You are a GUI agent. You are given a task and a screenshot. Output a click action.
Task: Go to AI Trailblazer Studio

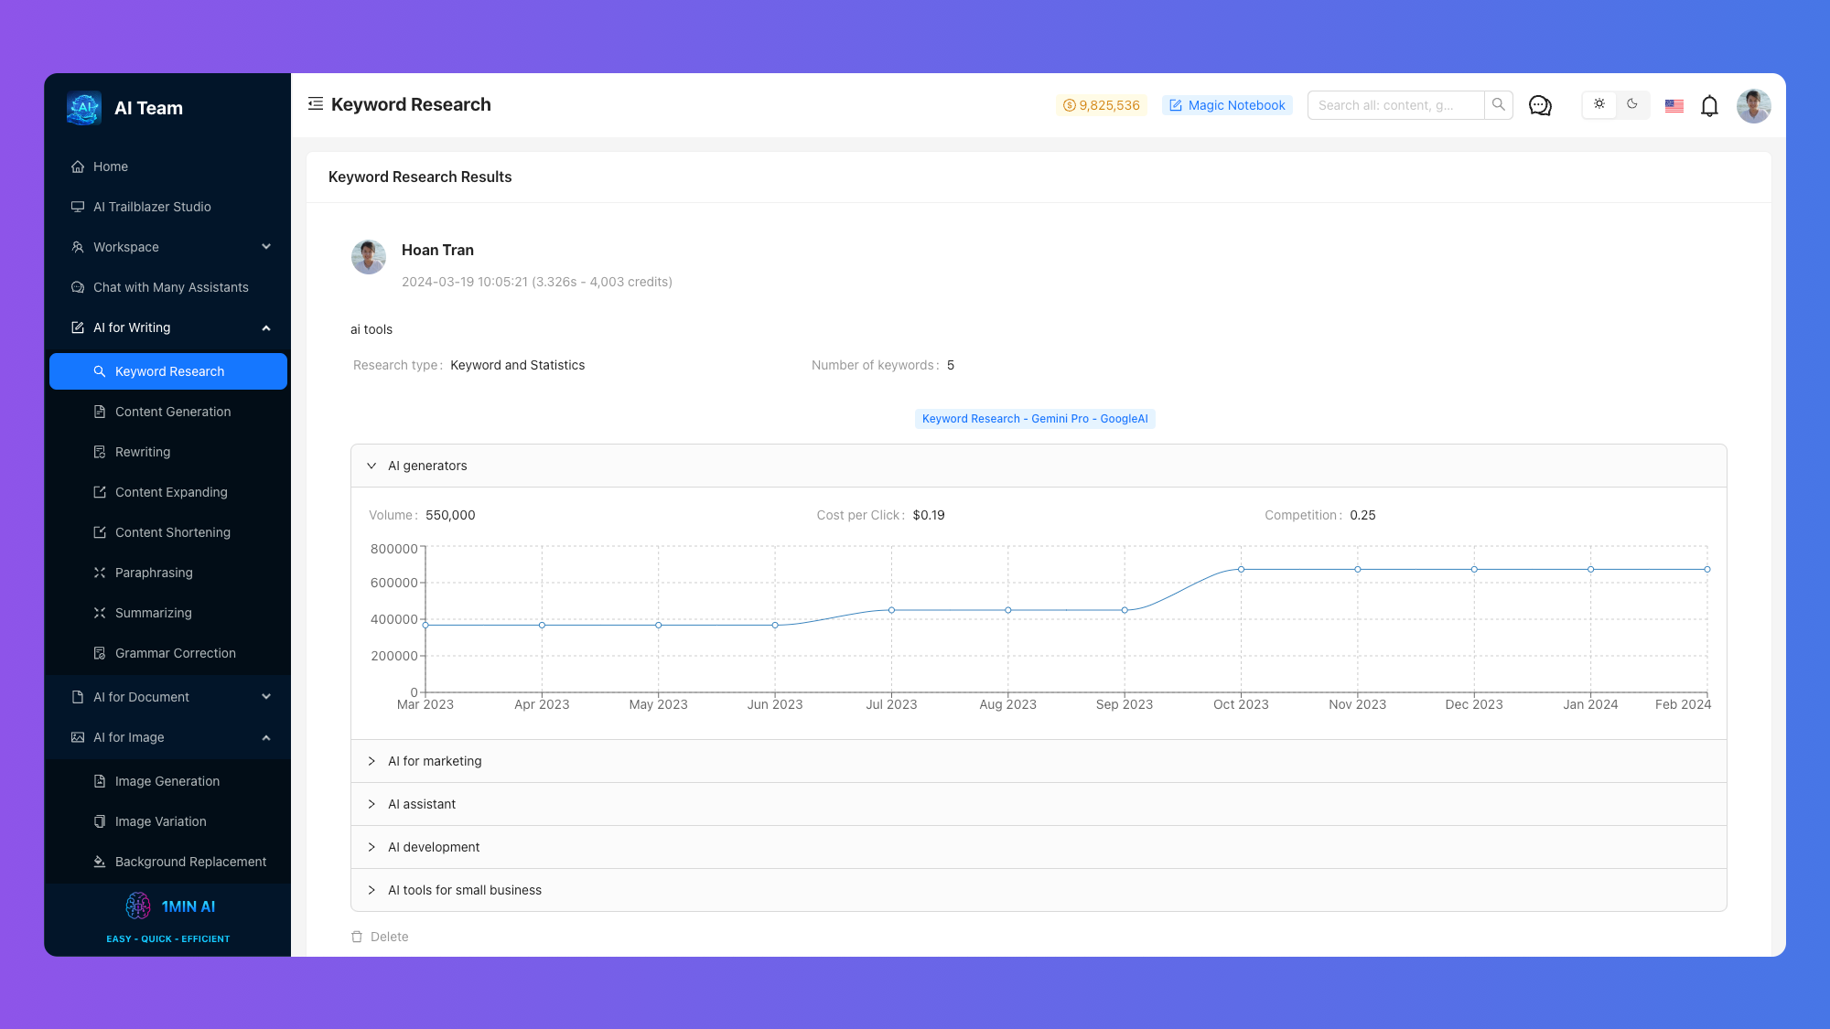(152, 207)
